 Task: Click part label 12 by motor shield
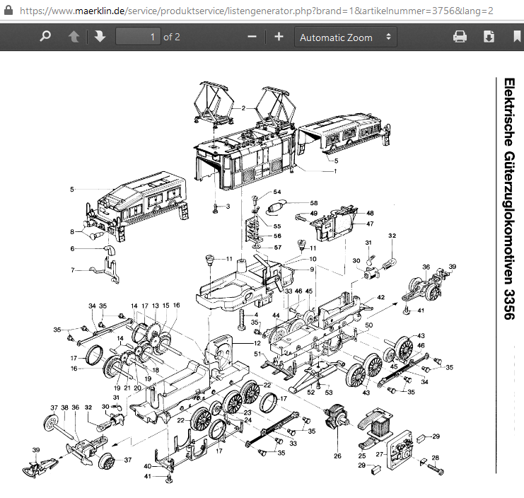(x=257, y=343)
